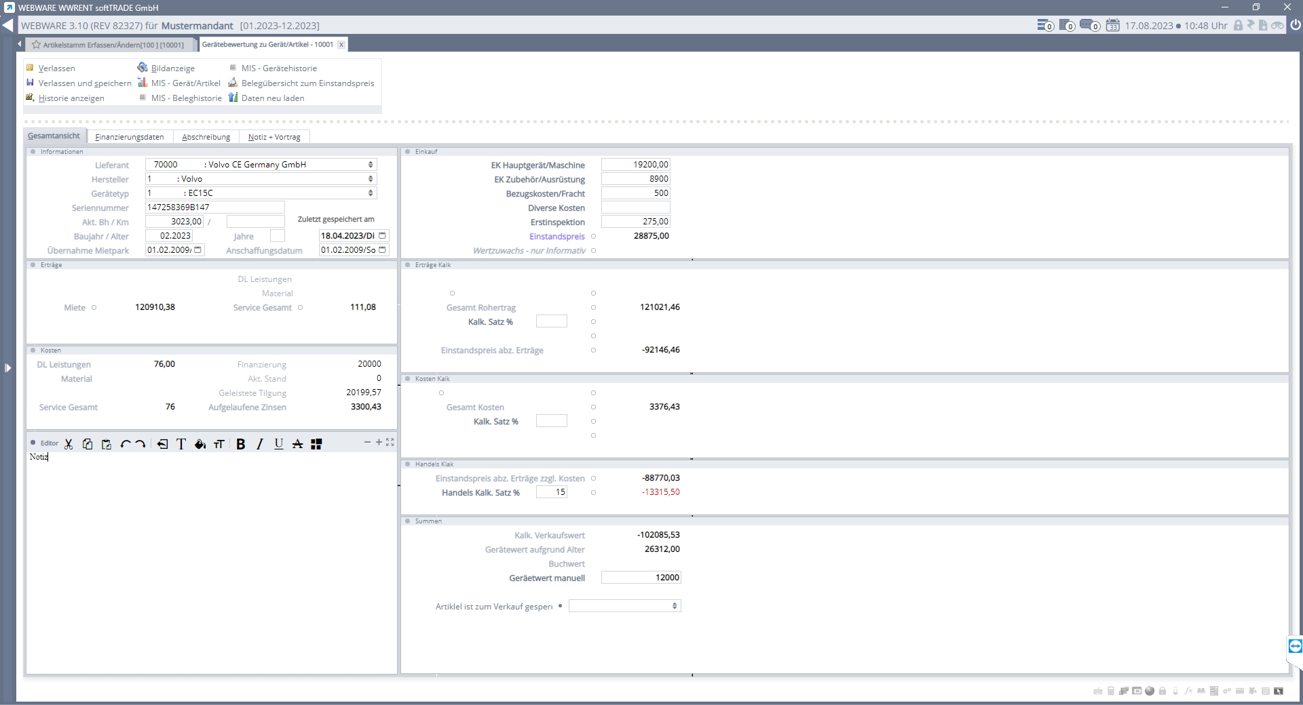Viewport: 1303px width, 705px height.
Task: Open the font size tool in editor
Action: 219,444
